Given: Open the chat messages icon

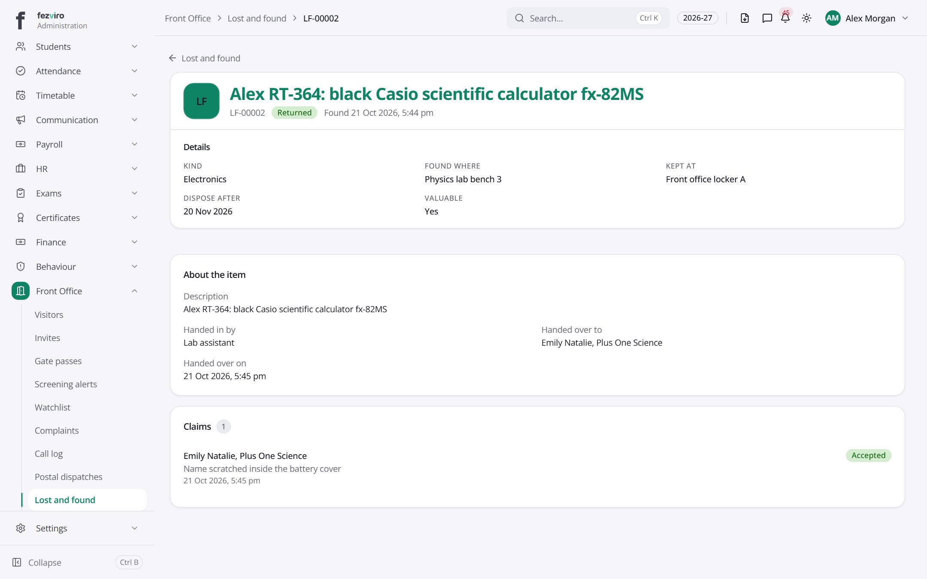Looking at the screenshot, I should pos(767,18).
